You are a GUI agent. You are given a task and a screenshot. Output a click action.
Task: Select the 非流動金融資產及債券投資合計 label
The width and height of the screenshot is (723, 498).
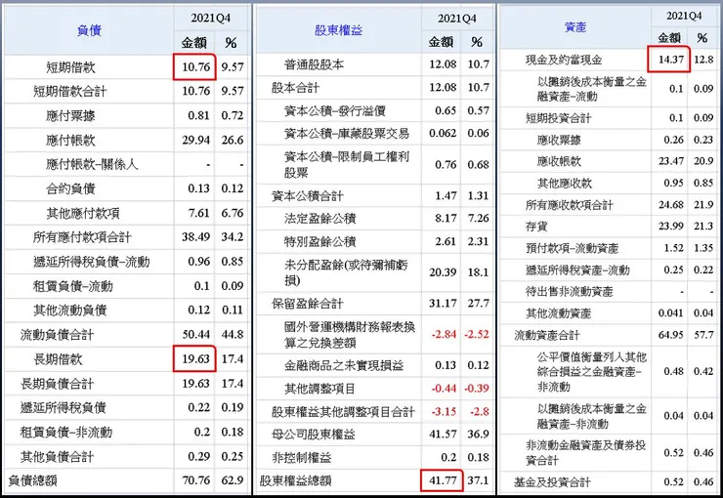[586, 453]
